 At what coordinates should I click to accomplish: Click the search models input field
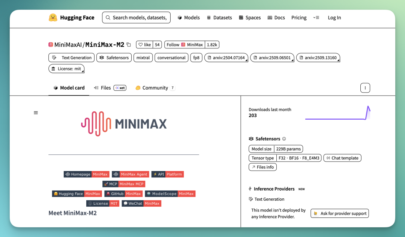(136, 18)
